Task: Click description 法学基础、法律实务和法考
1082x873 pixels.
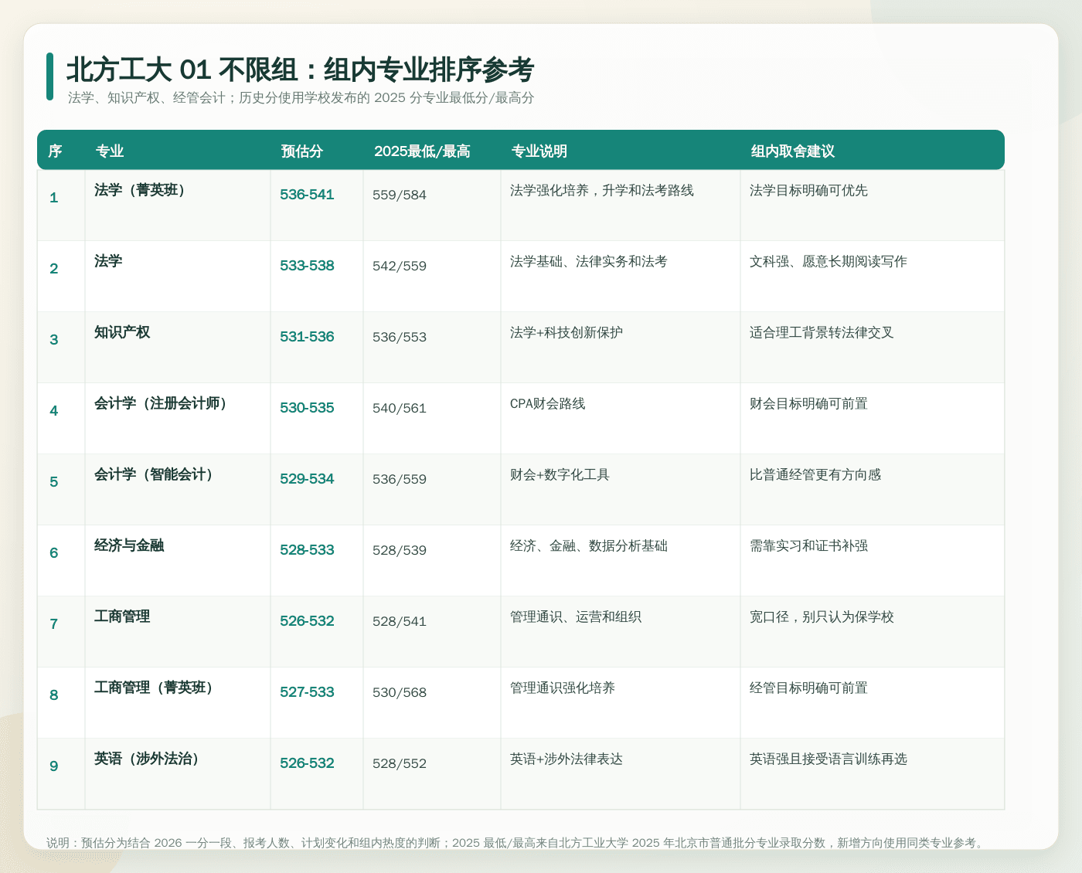Action: (x=589, y=261)
